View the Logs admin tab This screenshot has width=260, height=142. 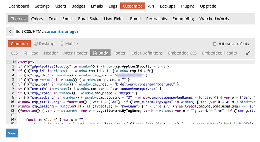[x=113, y=6]
